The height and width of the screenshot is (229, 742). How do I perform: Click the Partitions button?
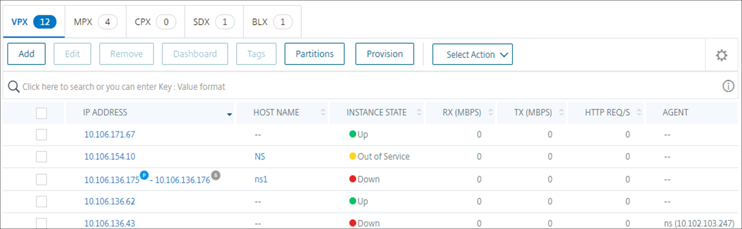coord(314,54)
